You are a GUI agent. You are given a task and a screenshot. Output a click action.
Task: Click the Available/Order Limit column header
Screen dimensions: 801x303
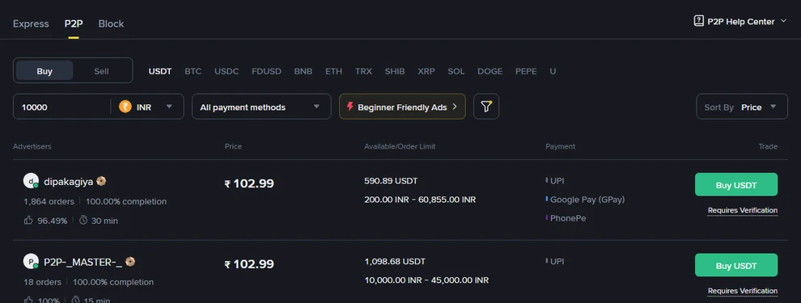point(400,146)
